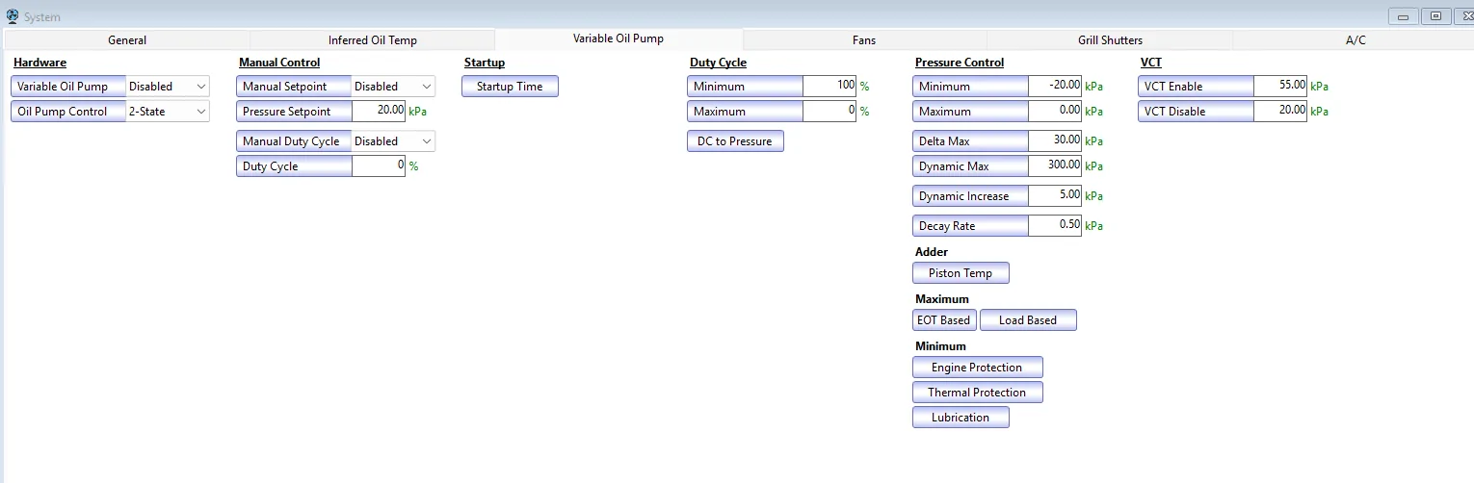1474x483 pixels.
Task: Open the EOT Based maximum table
Action: click(944, 320)
